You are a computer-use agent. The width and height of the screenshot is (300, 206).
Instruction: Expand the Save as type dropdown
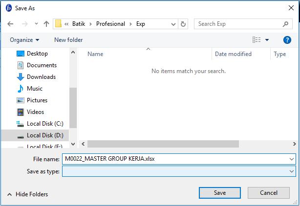292,171
